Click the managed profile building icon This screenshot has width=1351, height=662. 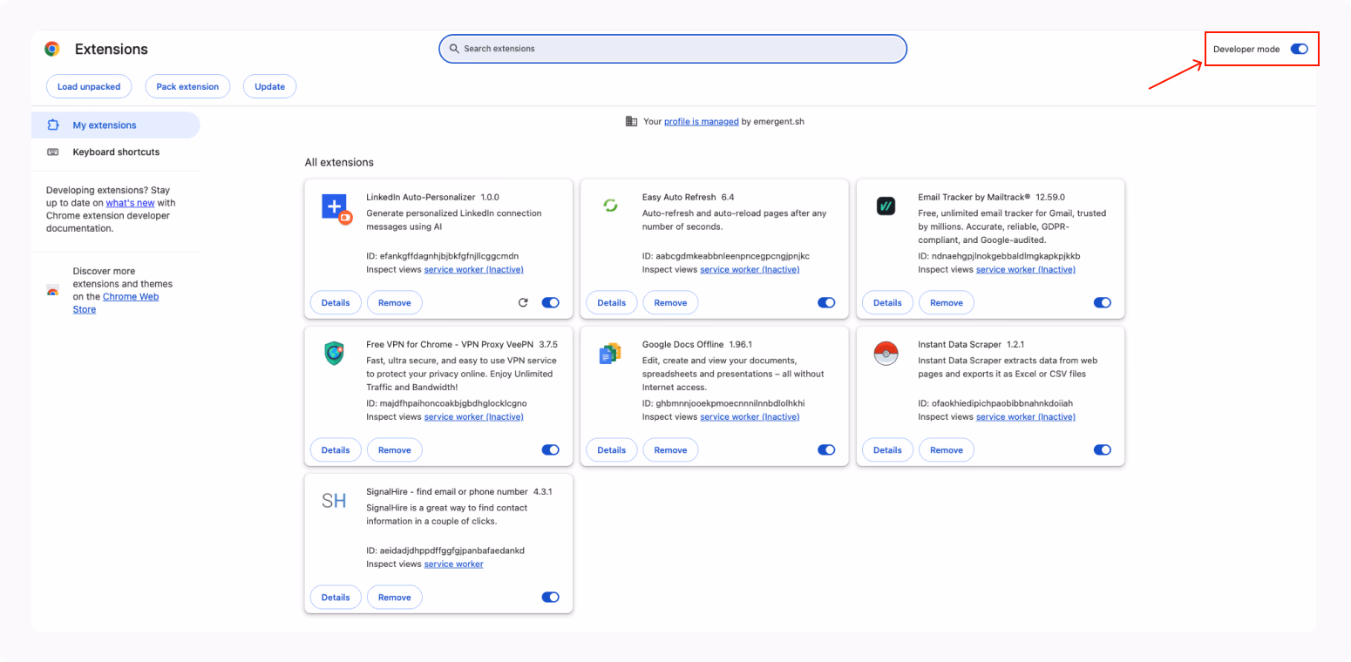(631, 121)
